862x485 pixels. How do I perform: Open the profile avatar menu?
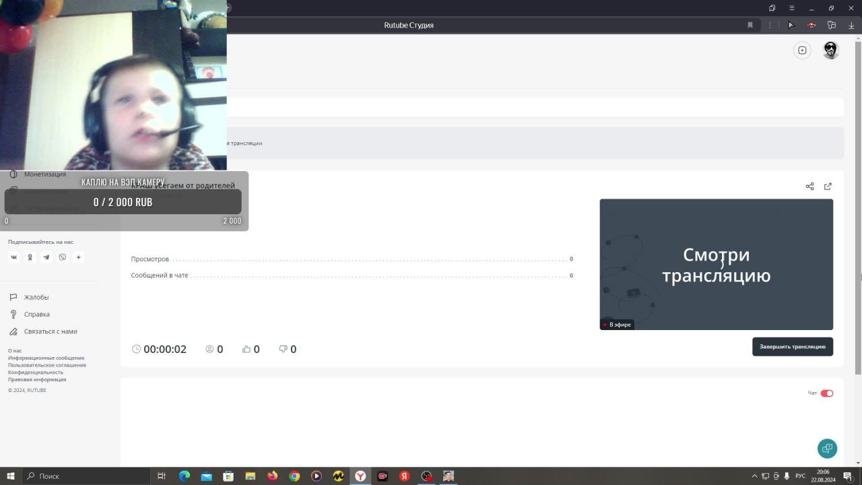[x=831, y=51]
